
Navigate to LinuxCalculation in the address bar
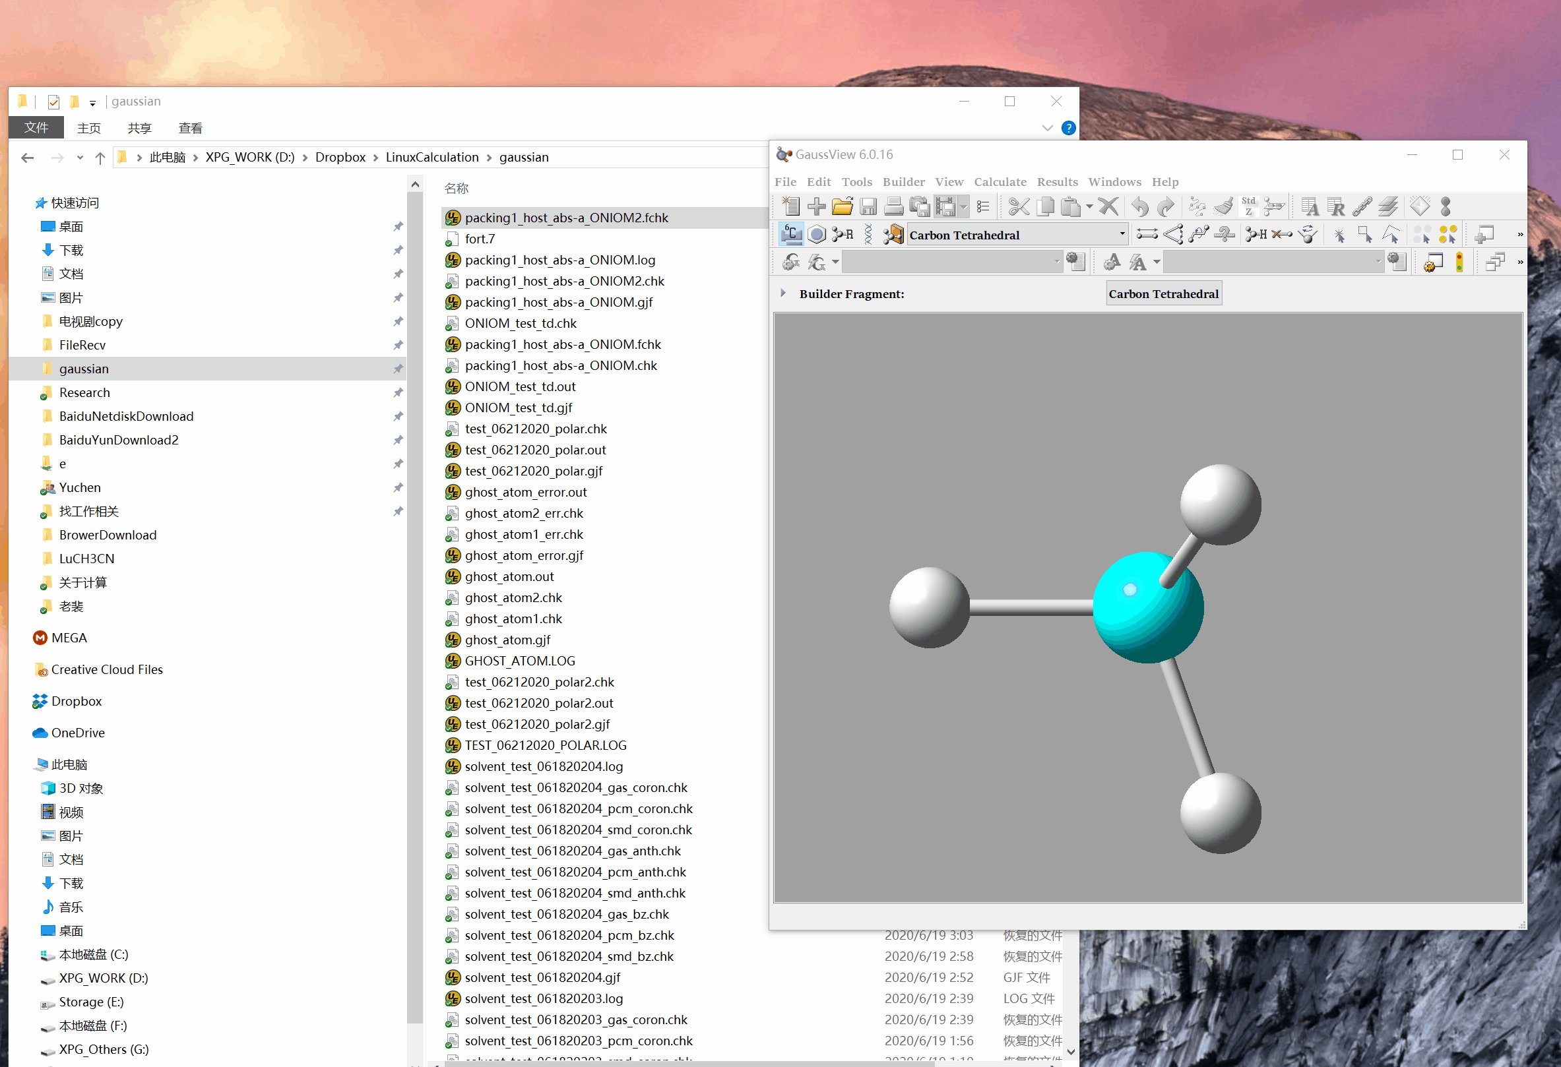pos(432,157)
